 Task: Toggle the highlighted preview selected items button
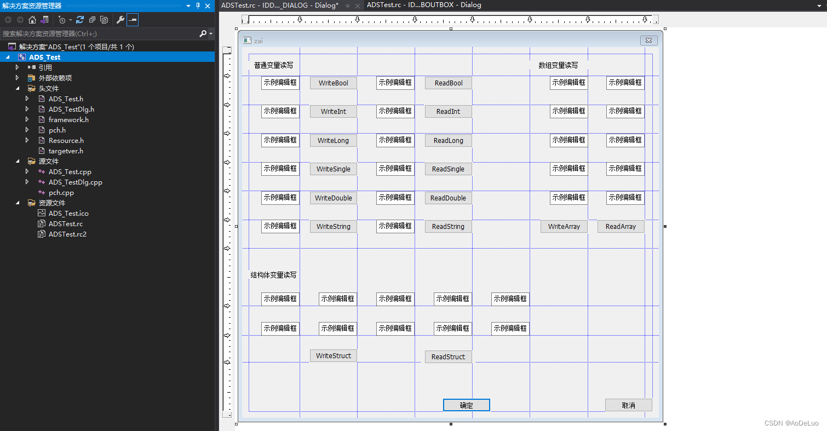133,20
